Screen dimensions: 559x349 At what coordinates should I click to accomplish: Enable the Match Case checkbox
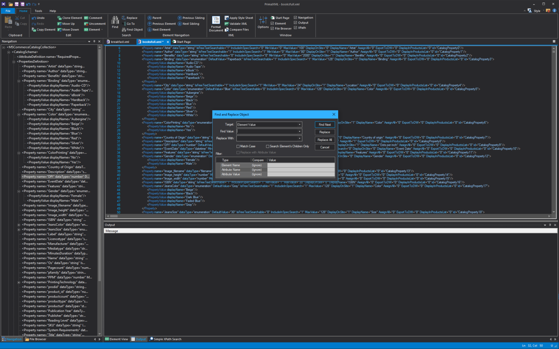239,146
